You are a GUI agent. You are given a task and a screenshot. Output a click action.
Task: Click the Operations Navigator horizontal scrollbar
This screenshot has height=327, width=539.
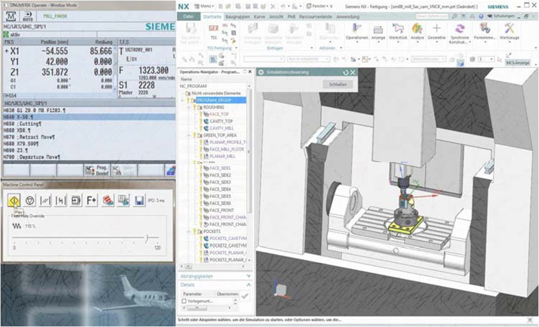tap(189, 266)
